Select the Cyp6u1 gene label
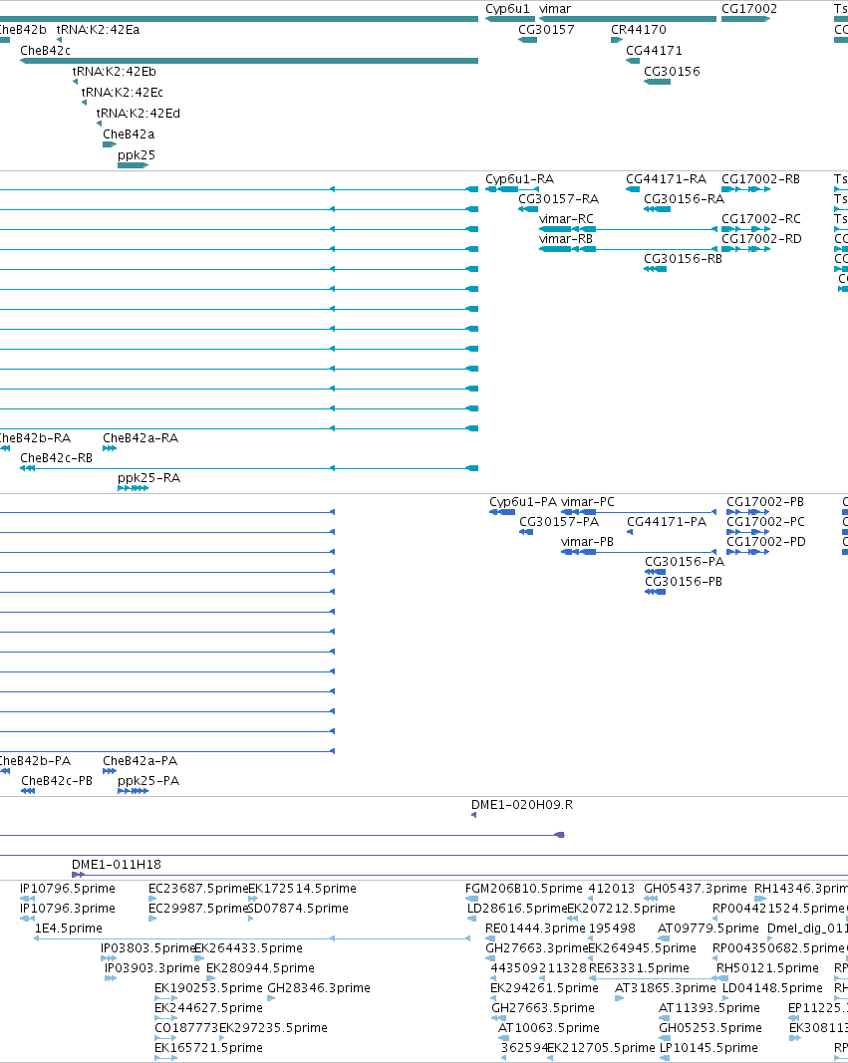848x1063 pixels. coord(507,9)
